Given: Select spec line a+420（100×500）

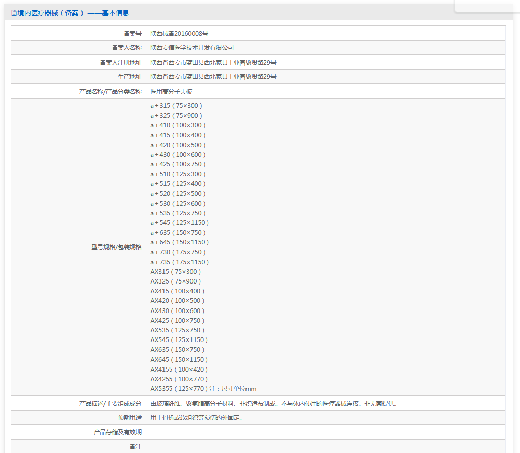Looking at the screenshot, I should [x=178, y=145].
